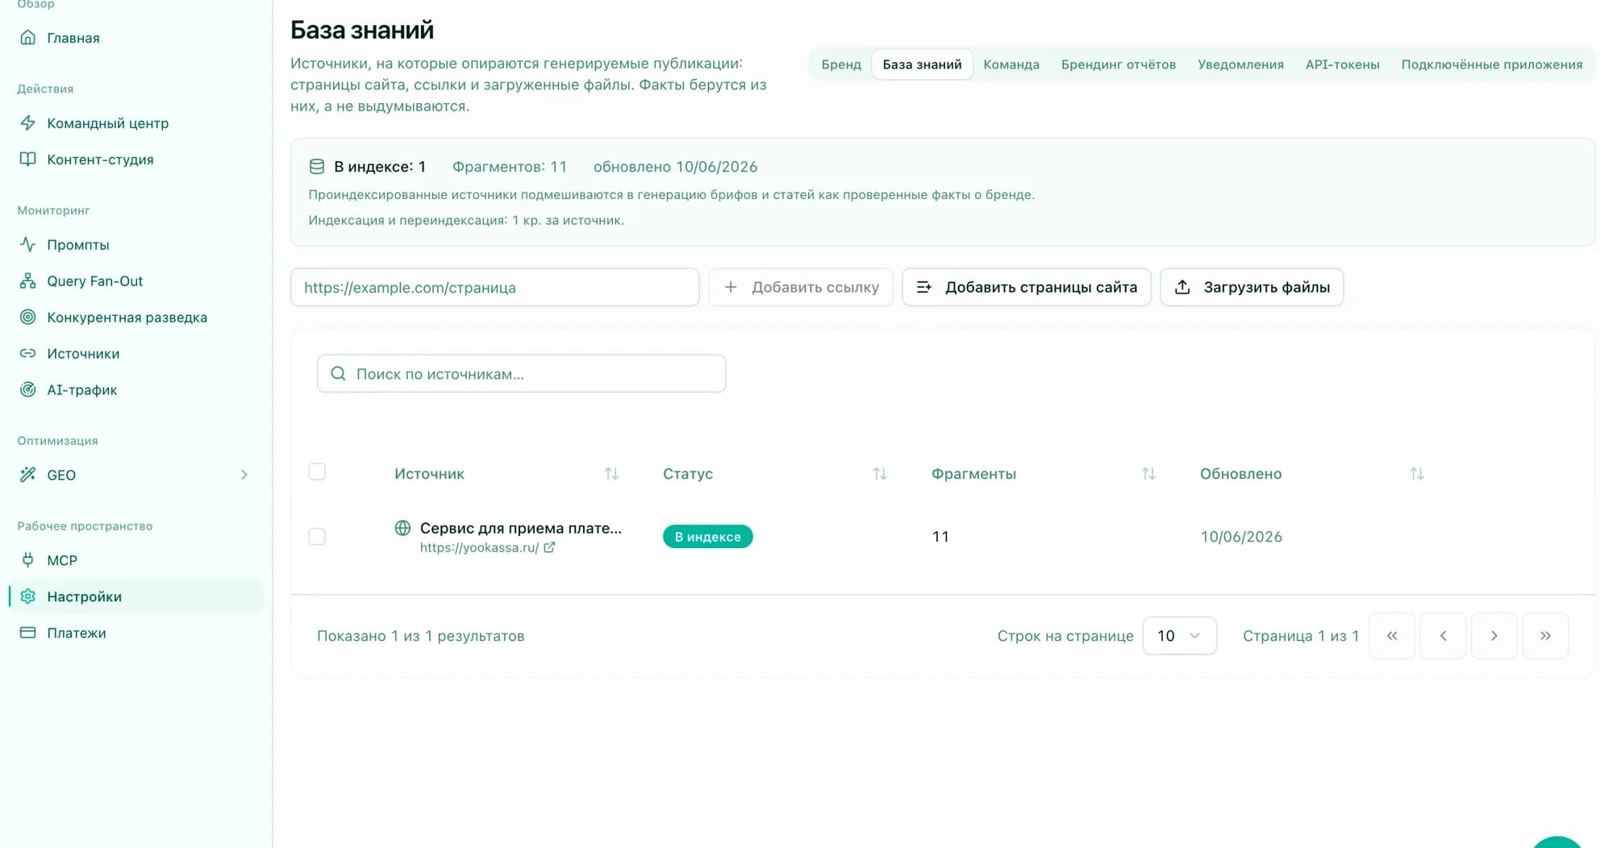Open Главная home icon in sidebar
This screenshot has height=848, width=1613.
coord(27,38)
